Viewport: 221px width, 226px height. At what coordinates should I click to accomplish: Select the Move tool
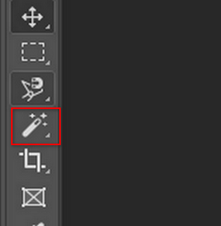32,17
